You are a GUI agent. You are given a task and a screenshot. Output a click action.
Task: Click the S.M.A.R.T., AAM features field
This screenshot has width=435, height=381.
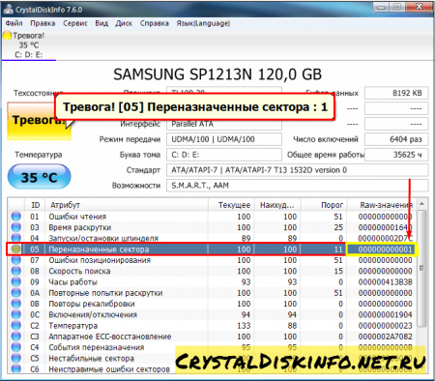297,186
